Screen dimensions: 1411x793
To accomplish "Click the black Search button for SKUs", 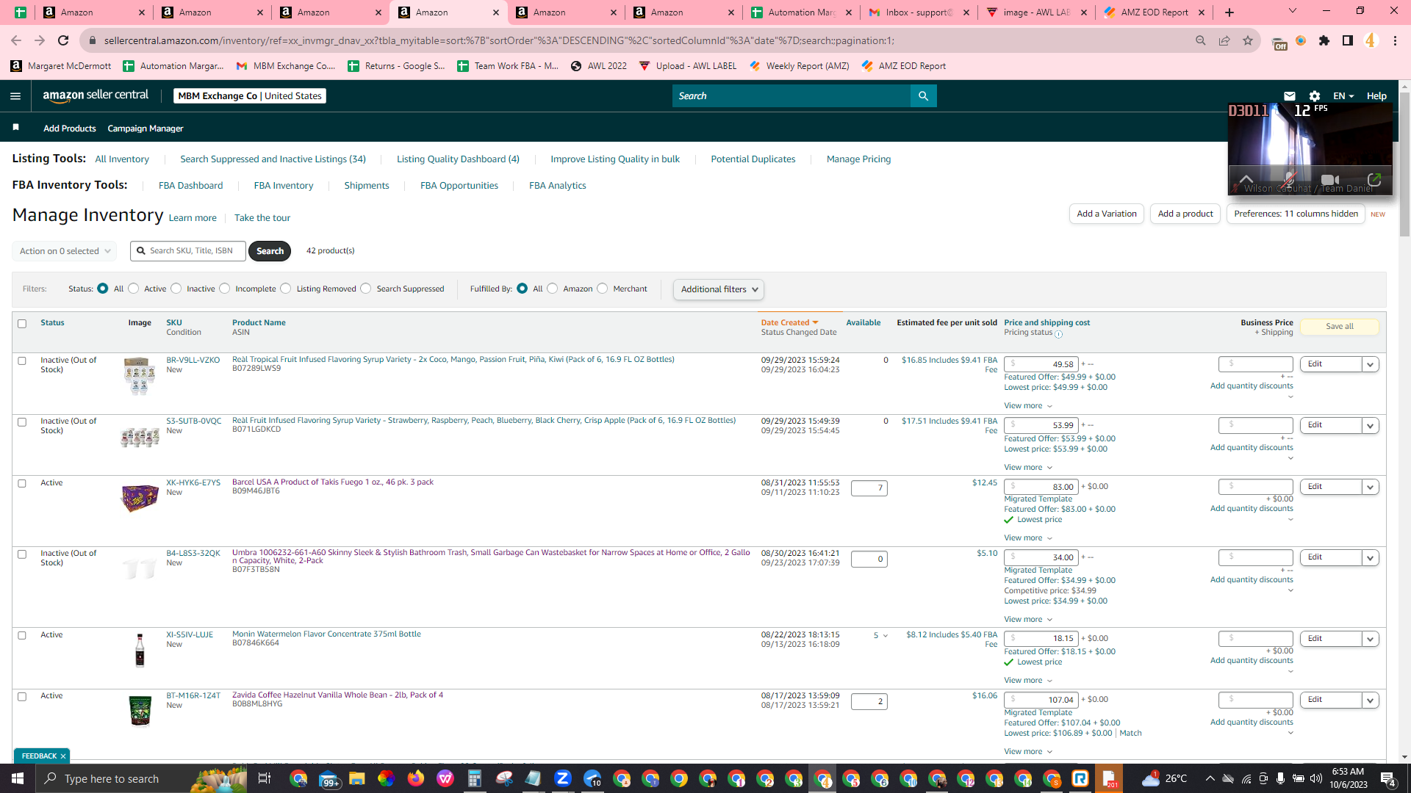I will tap(270, 251).
